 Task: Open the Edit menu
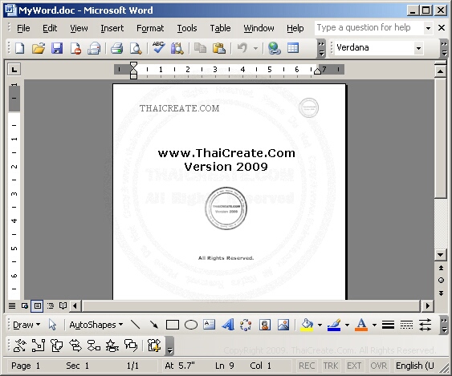click(x=50, y=28)
